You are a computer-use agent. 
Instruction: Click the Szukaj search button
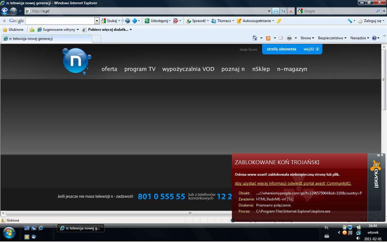tap(109, 21)
